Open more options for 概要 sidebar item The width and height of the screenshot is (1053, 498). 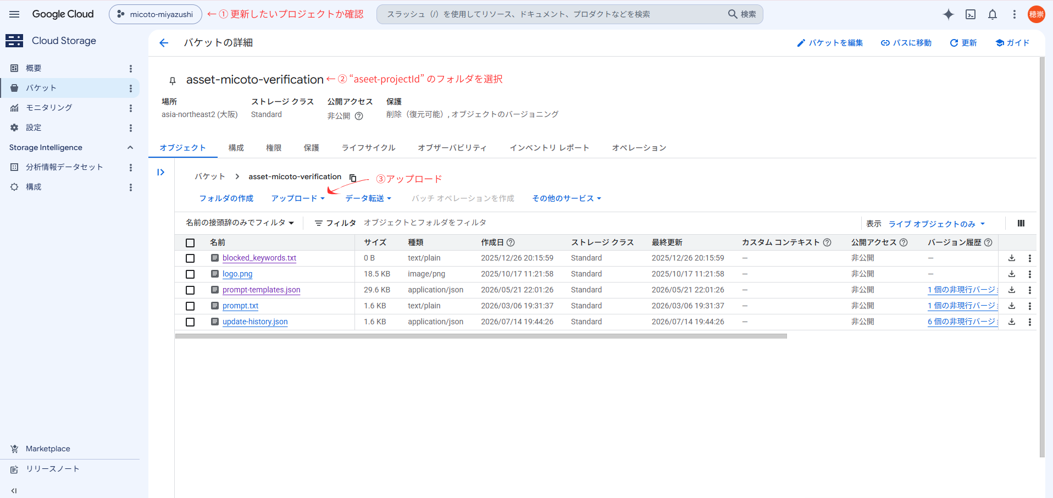pyautogui.click(x=131, y=69)
